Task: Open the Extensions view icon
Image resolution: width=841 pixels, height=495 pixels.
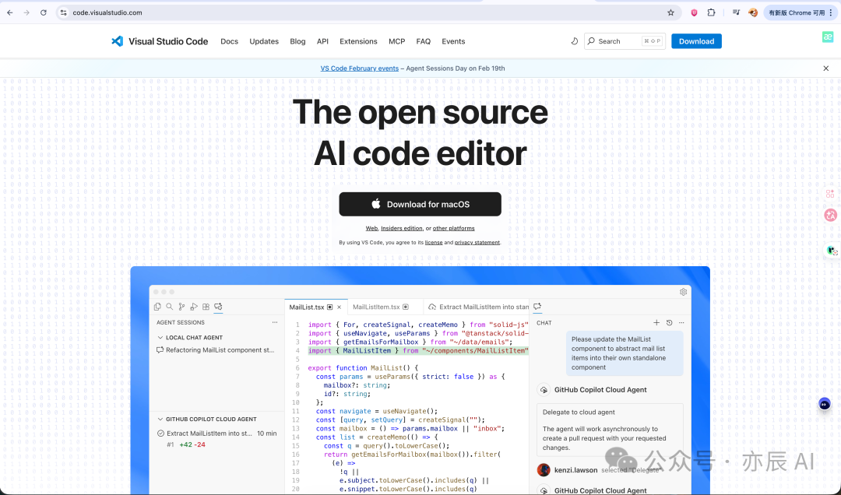Action: tap(205, 307)
